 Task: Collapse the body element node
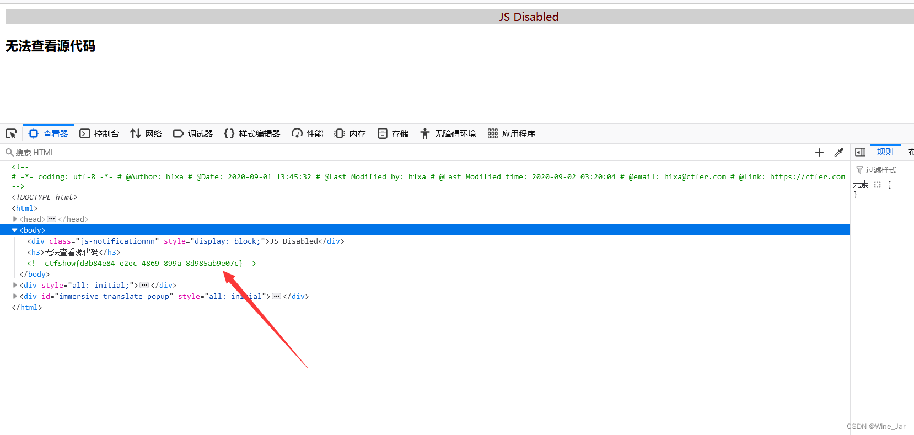[15, 230]
